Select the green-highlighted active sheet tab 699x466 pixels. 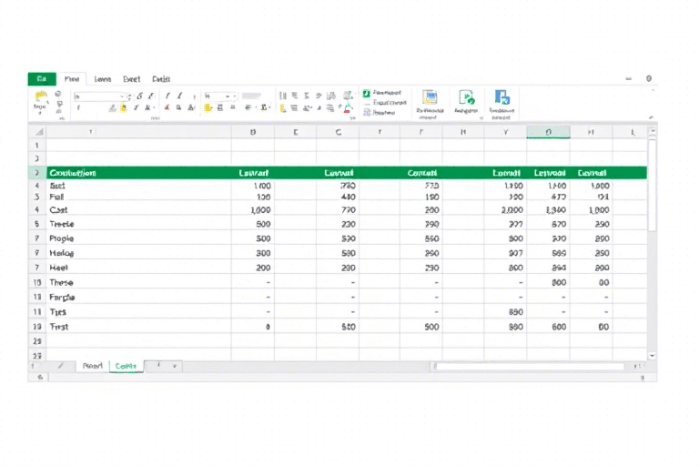(x=125, y=366)
